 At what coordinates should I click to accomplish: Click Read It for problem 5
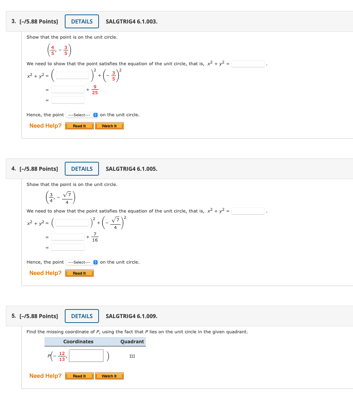point(79,376)
